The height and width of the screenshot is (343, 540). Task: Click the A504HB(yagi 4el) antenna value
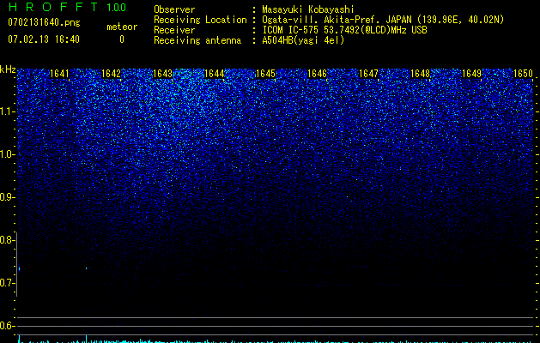[303, 40]
